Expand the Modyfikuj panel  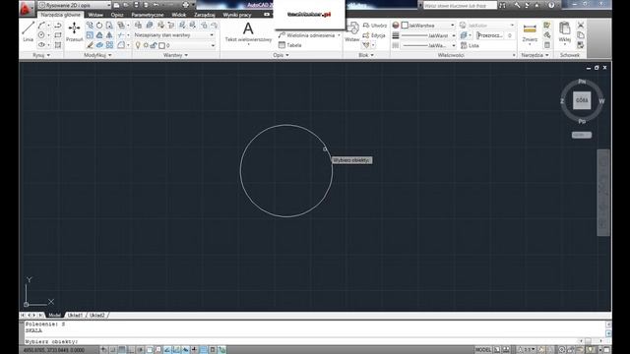[x=97, y=55]
